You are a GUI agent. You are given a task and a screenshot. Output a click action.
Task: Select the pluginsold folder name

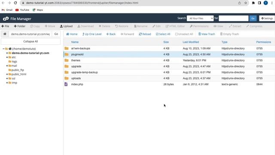click(77, 55)
